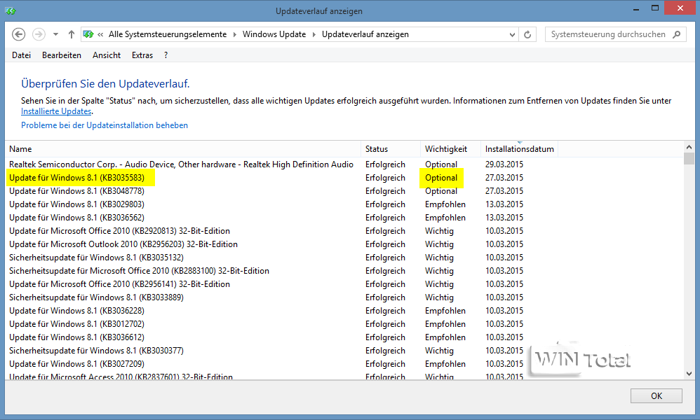Expand chevron after Alle Systemsteuerungselemente breadcrumb
Image resolution: width=700 pixels, height=420 pixels.
pos(234,35)
